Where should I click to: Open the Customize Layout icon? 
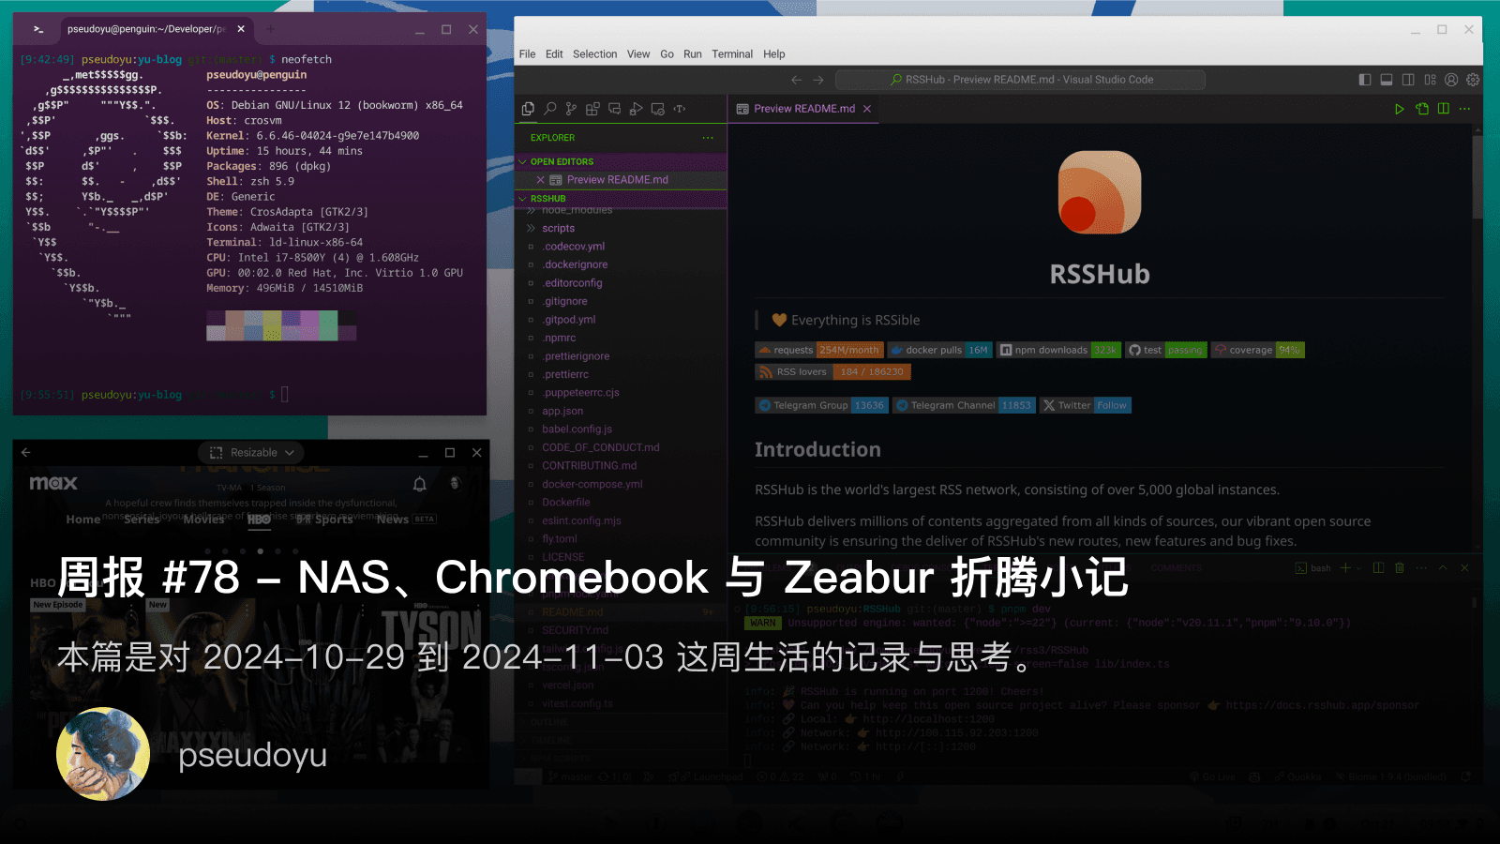click(1430, 80)
